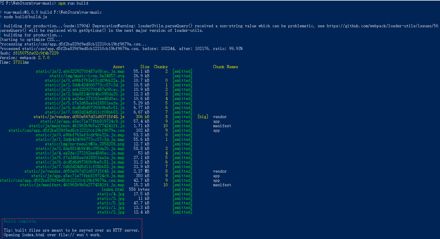The width and height of the screenshot is (440, 239).
Task: Click the loader-utils GitHub issues URL
Action: tap(382, 26)
